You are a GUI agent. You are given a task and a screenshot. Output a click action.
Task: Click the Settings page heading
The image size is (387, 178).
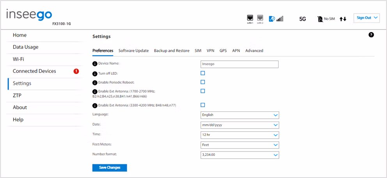(x=101, y=37)
